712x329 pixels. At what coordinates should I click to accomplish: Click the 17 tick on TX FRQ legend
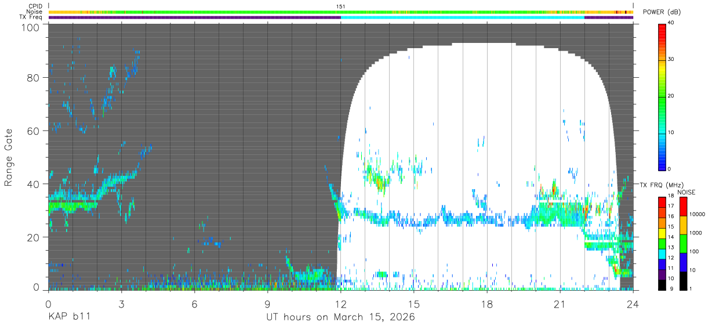tap(670, 206)
